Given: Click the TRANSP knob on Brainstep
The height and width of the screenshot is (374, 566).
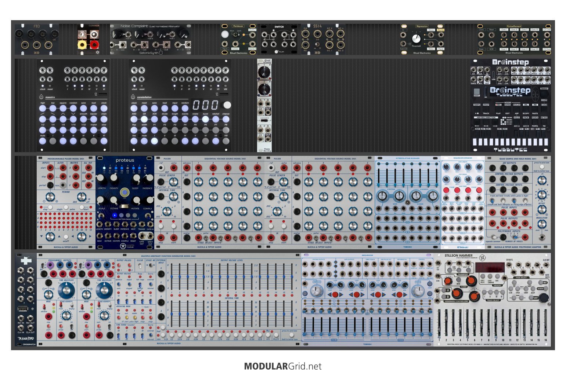Looking at the screenshot, I should click(545, 94).
